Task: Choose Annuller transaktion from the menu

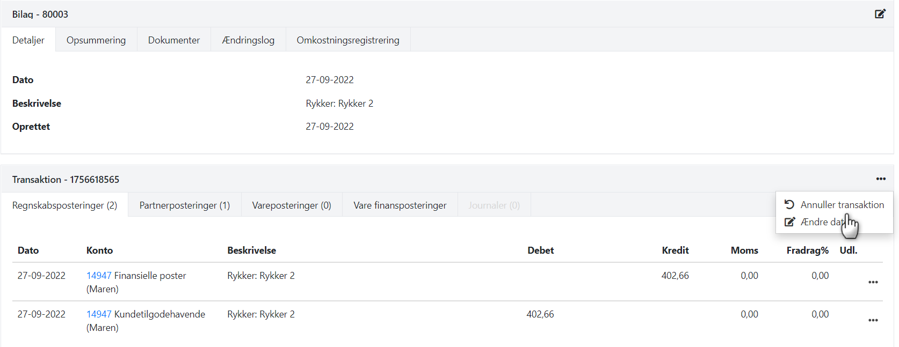Action: [x=842, y=205]
